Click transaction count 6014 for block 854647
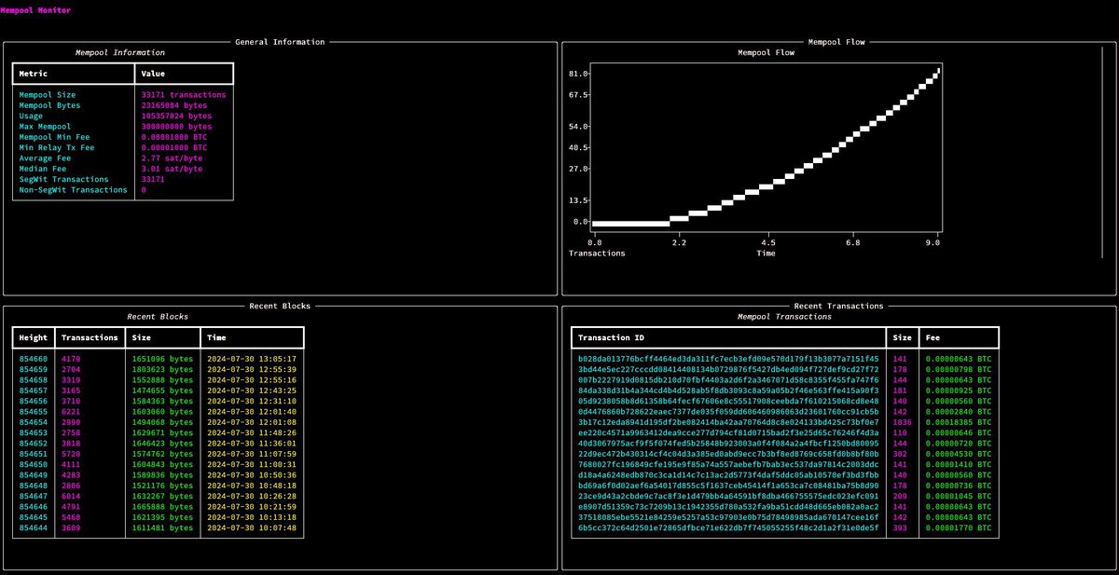Screen dimensions: 1119x575 click(x=71, y=496)
